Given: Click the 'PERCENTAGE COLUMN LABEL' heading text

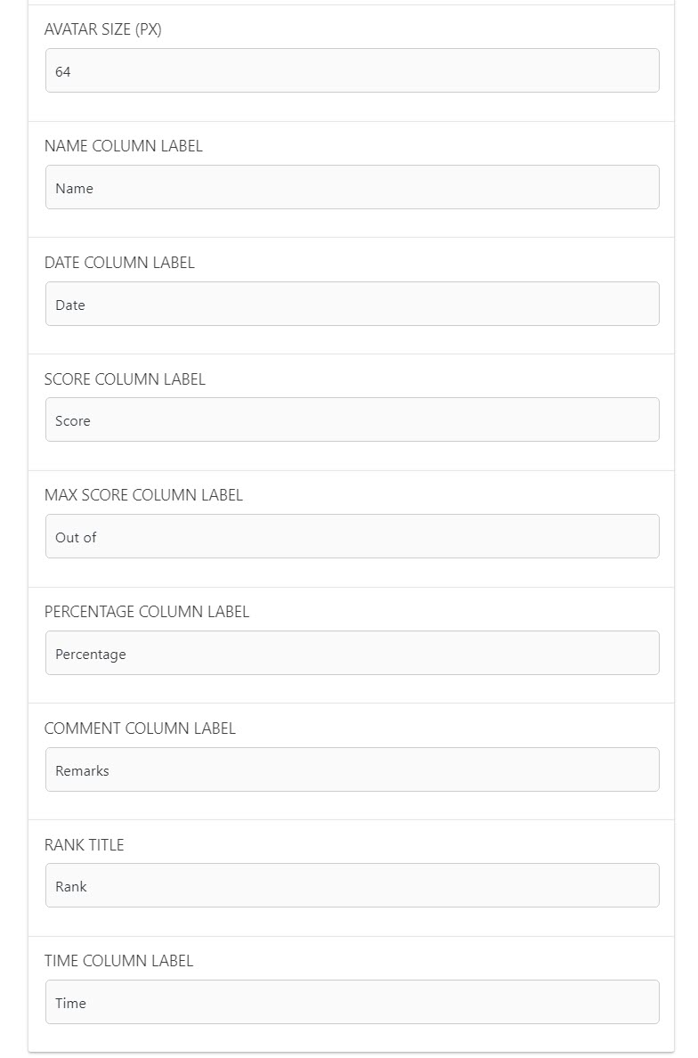Looking at the screenshot, I should coord(147,612).
